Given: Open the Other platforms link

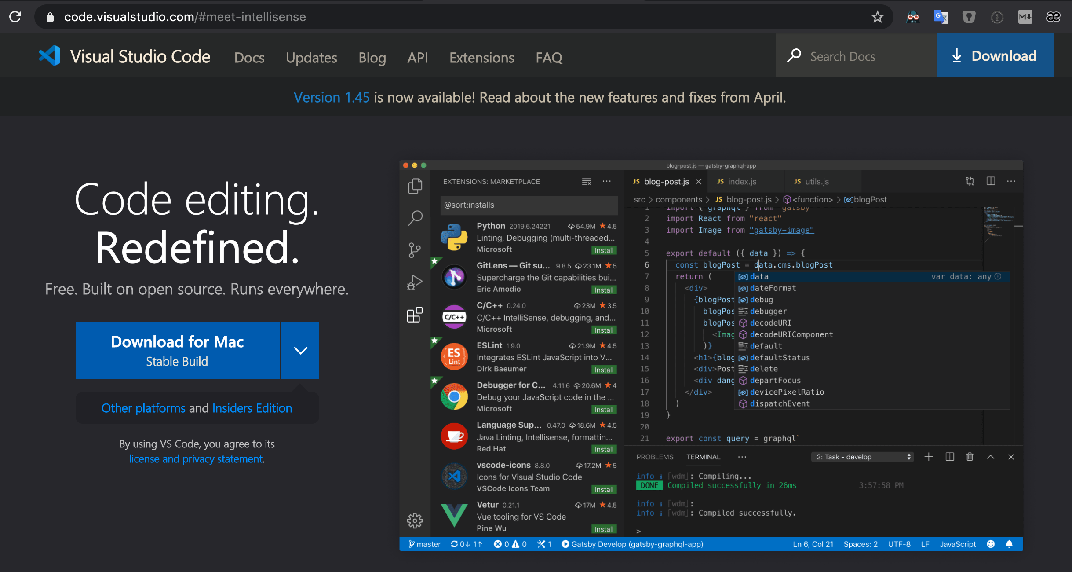Looking at the screenshot, I should point(143,408).
